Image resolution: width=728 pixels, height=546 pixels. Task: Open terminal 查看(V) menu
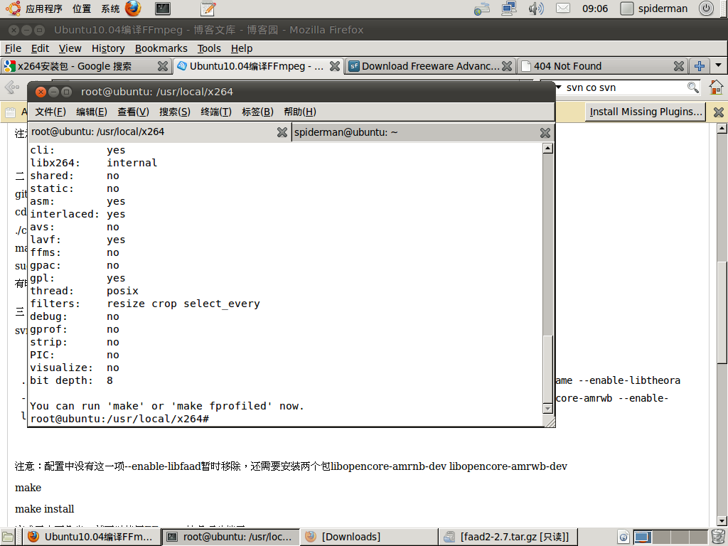133,112
